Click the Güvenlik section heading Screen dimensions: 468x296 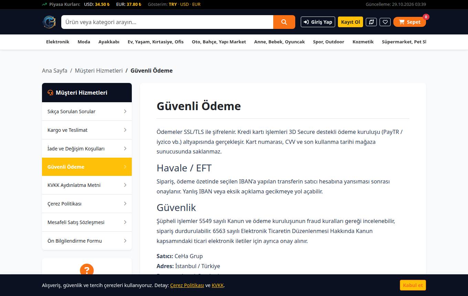pos(176,208)
